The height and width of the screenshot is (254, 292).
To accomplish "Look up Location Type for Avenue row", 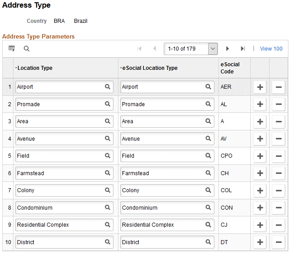I will 108,139.
